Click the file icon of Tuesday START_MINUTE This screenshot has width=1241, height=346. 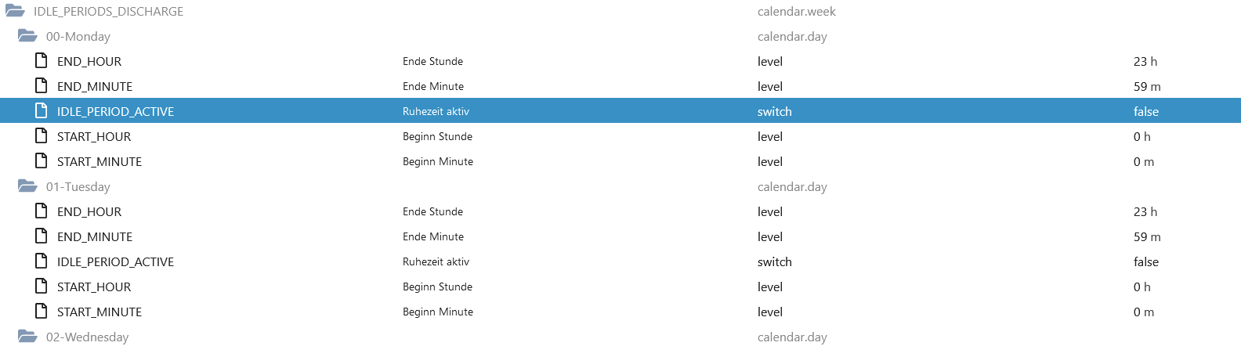coord(42,311)
